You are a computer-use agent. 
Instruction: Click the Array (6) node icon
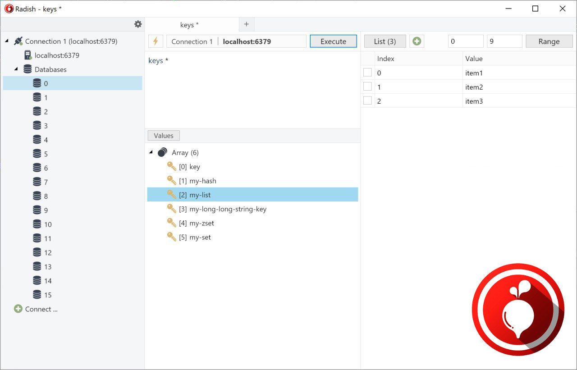point(163,153)
